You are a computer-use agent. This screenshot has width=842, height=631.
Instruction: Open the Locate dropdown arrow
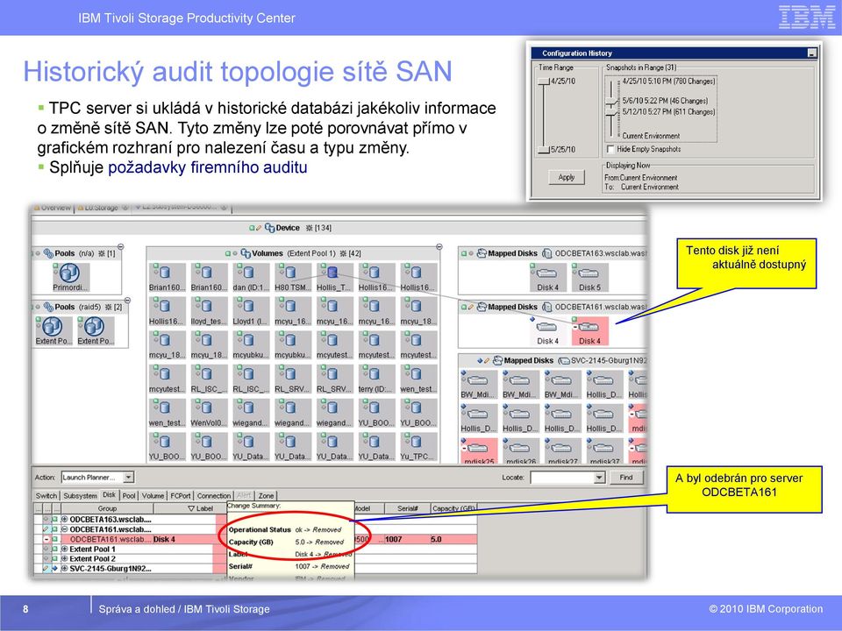click(599, 477)
